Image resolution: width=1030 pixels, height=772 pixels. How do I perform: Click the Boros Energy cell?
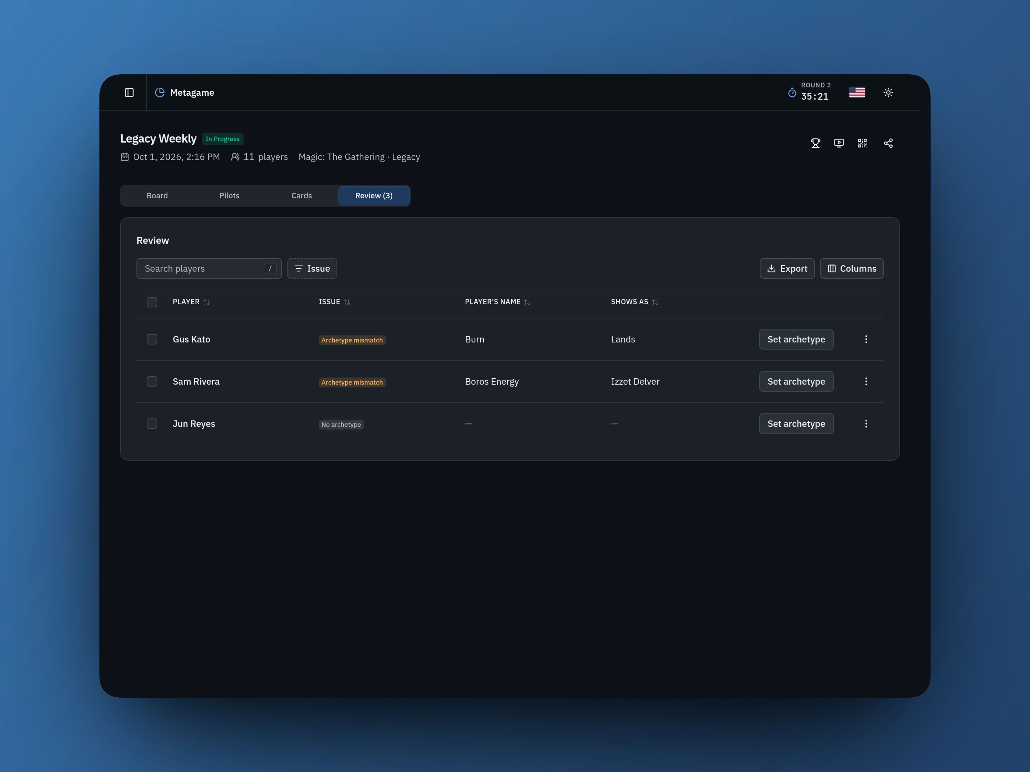coord(492,382)
